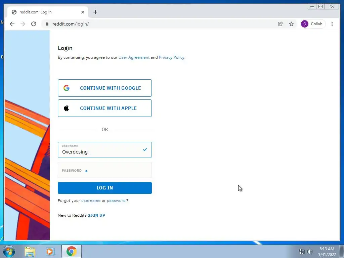Open the share page icon in the address bar

(280, 24)
